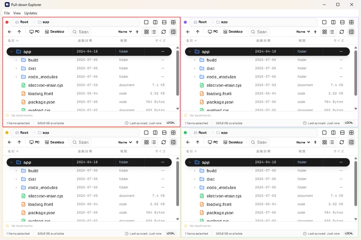Image resolution: width=361 pixels, height=240 pixels.
Task: Open the Updates menu
Action: [x=31, y=13]
